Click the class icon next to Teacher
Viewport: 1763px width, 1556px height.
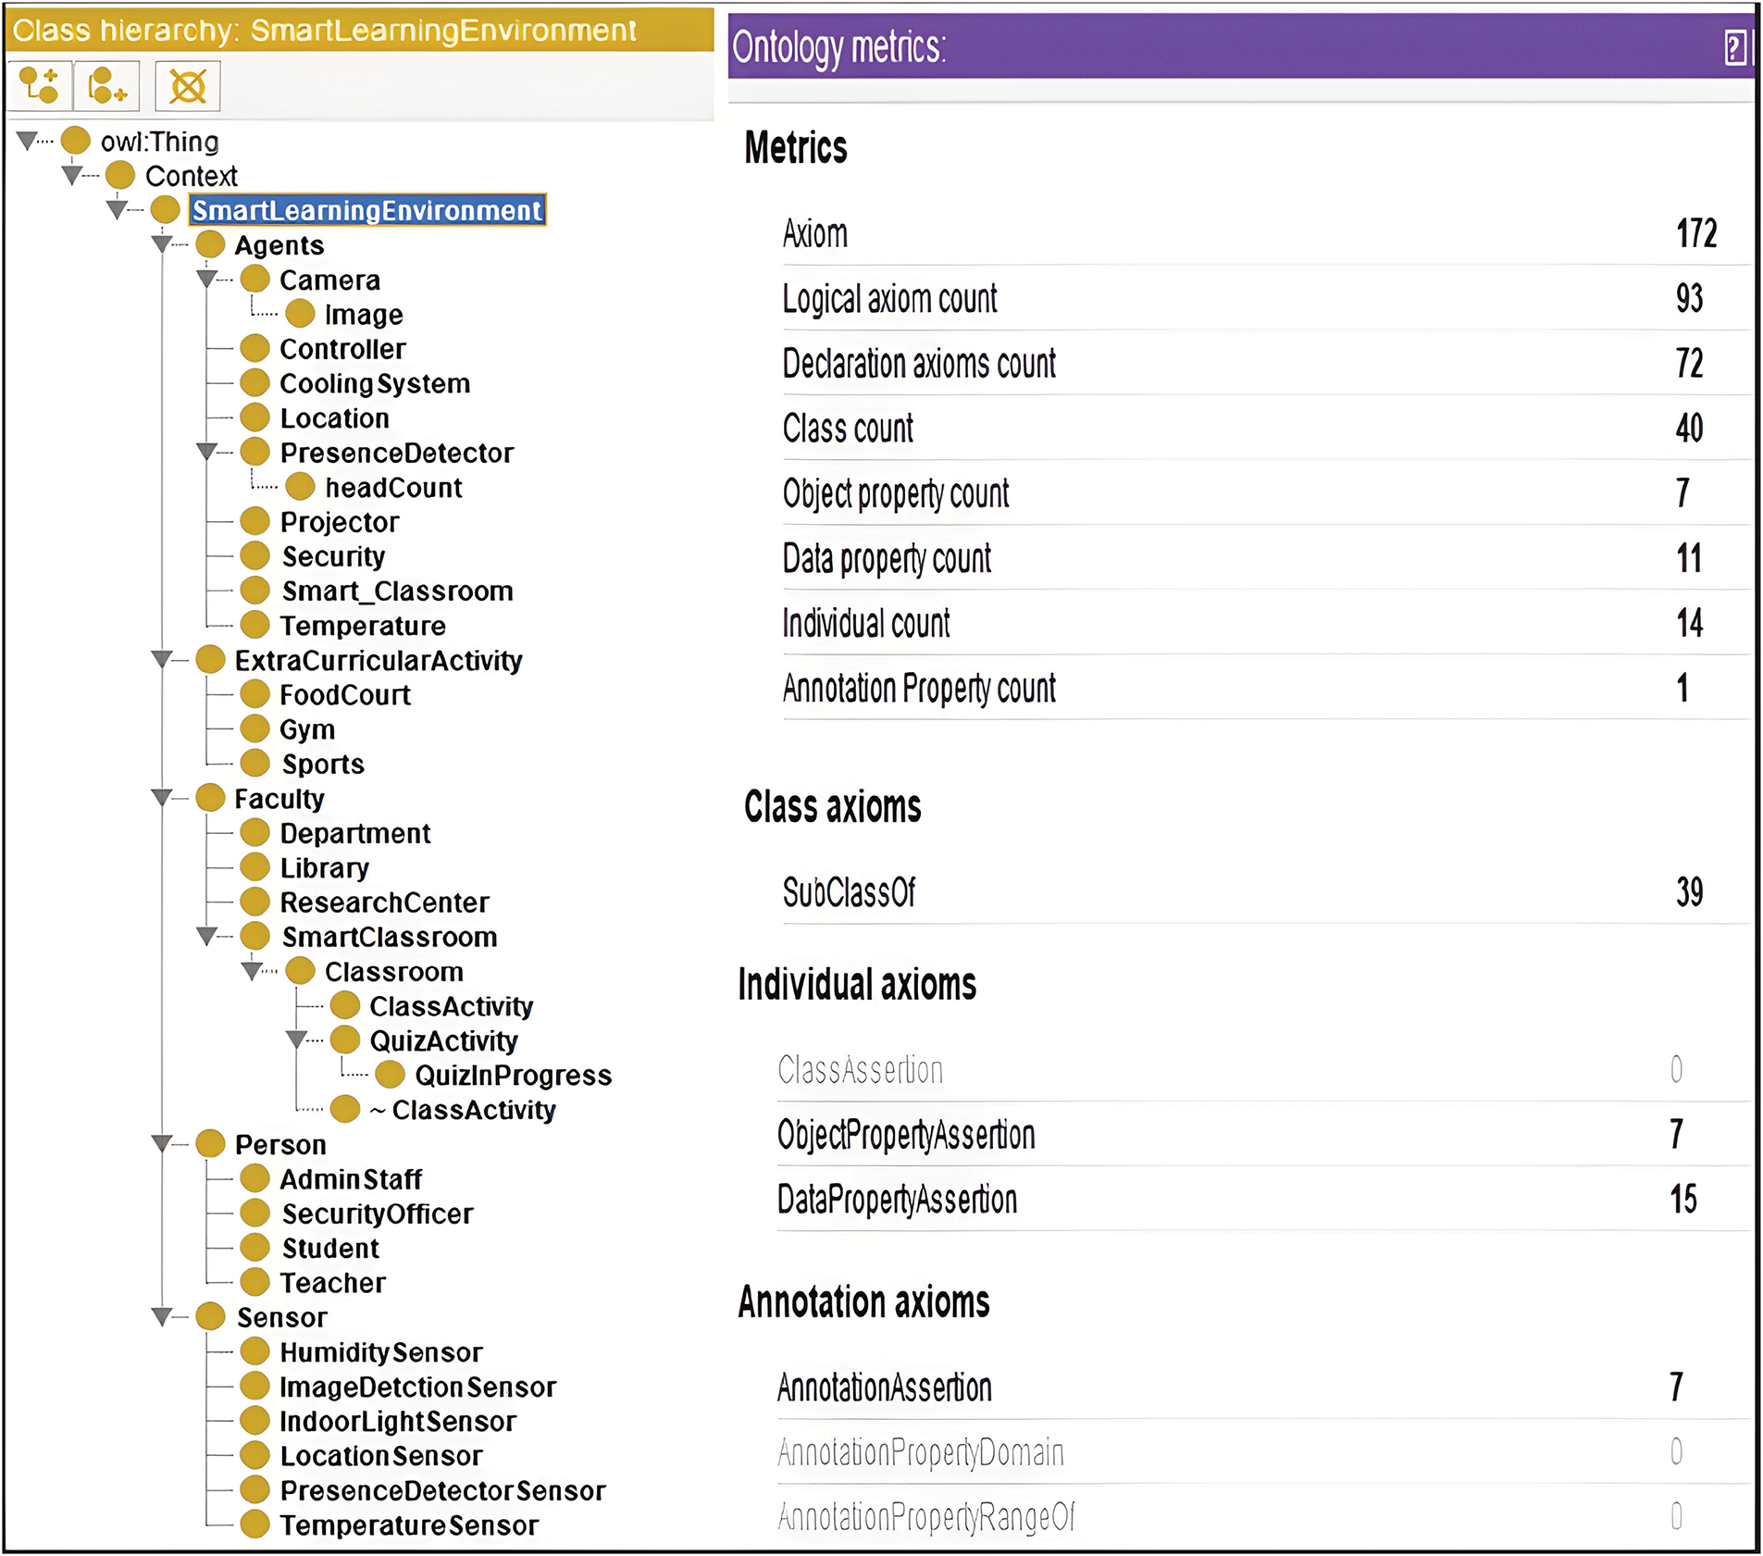255,1283
